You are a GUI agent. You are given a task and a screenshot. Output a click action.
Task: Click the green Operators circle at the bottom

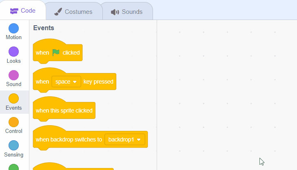13,167
